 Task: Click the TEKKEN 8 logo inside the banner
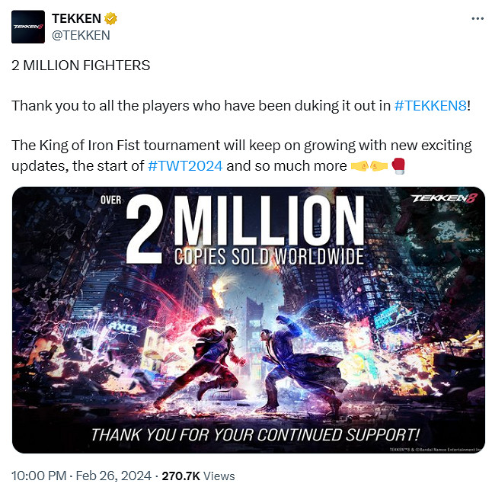444,198
